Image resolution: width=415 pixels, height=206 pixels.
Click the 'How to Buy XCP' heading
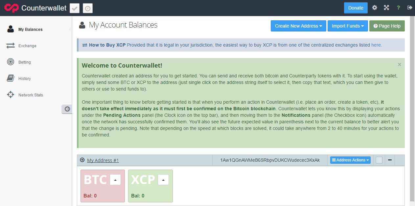point(107,45)
